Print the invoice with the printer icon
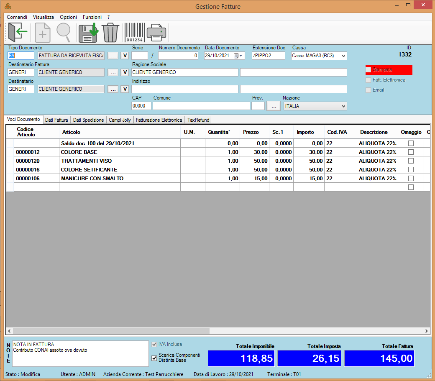Screen dimensions: 435x381 [156, 32]
